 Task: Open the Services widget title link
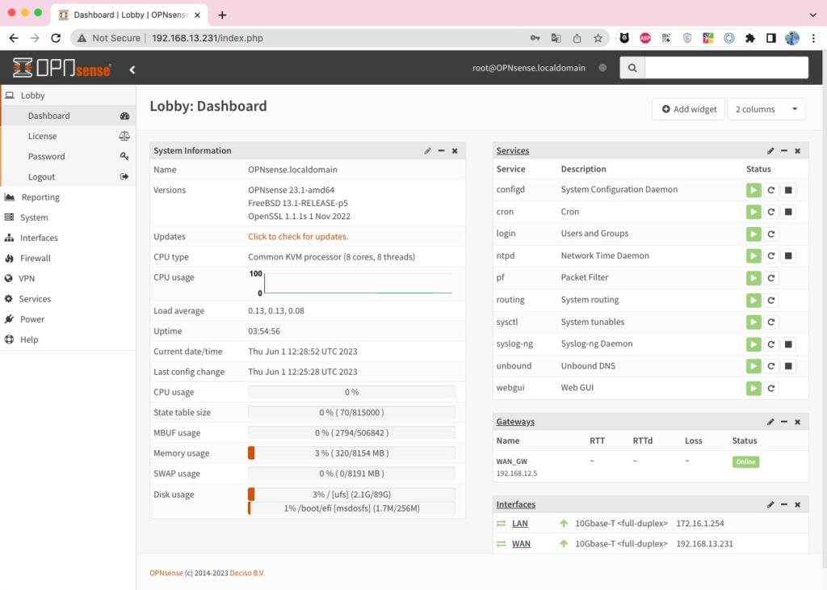[x=513, y=151]
